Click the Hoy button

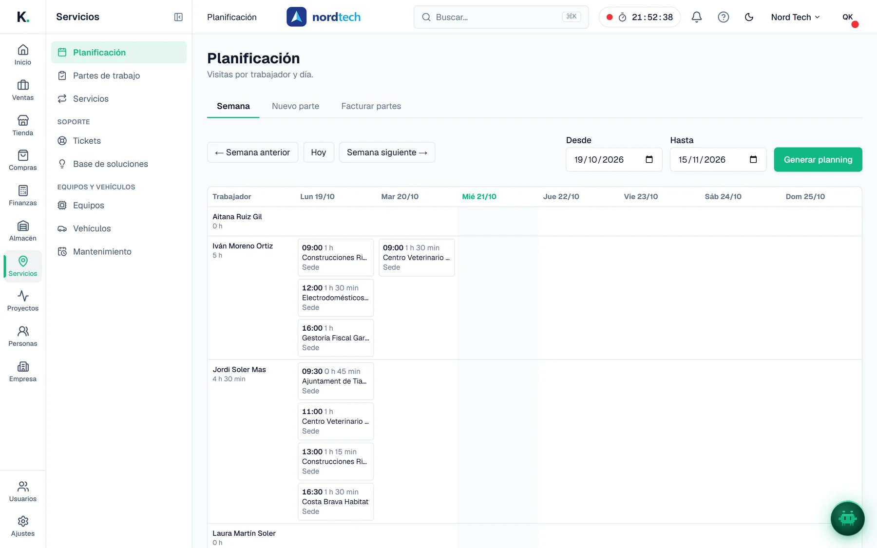pos(319,152)
